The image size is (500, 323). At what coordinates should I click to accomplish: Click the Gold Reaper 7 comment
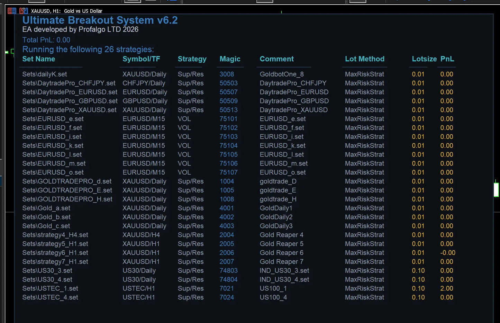(282, 262)
